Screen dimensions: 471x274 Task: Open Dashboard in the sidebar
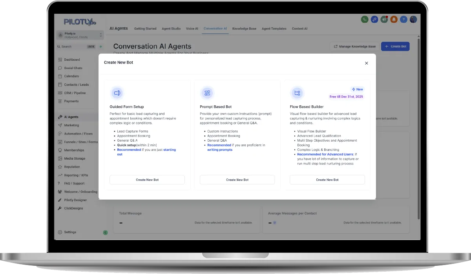point(72,59)
